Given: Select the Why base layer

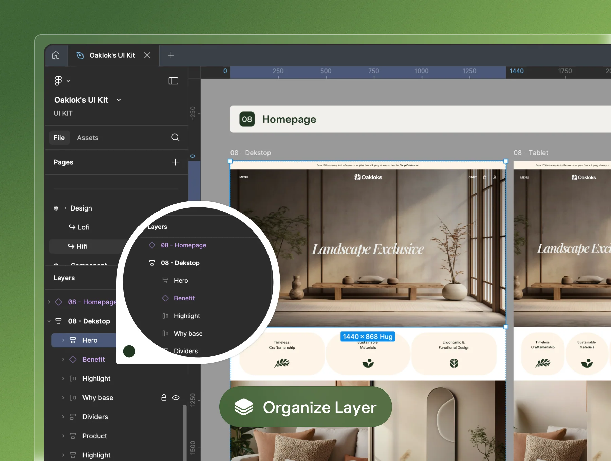Looking at the screenshot, I should [x=98, y=398].
